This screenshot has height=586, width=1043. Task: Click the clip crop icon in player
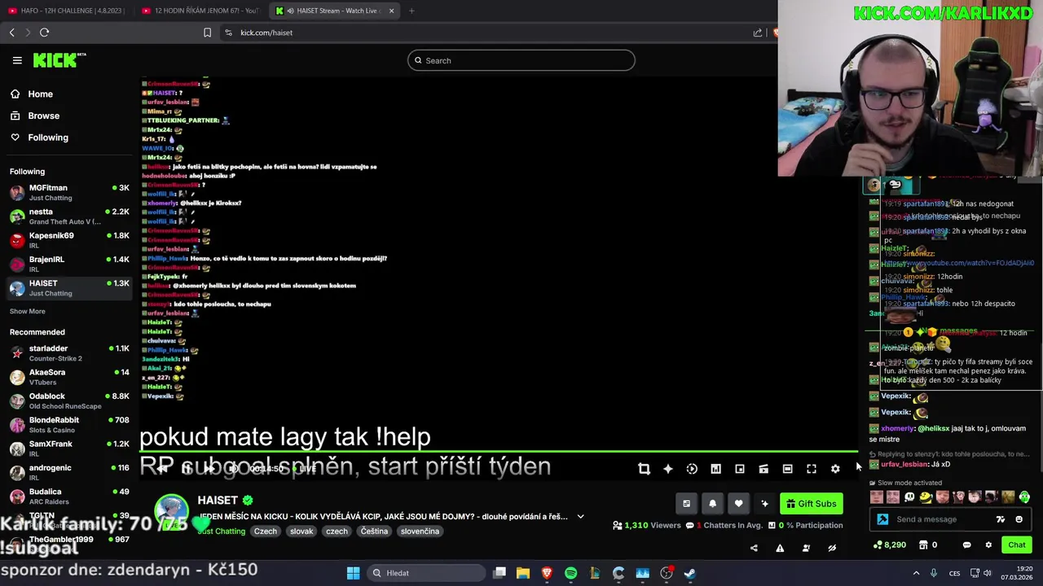[x=644, y=469]
